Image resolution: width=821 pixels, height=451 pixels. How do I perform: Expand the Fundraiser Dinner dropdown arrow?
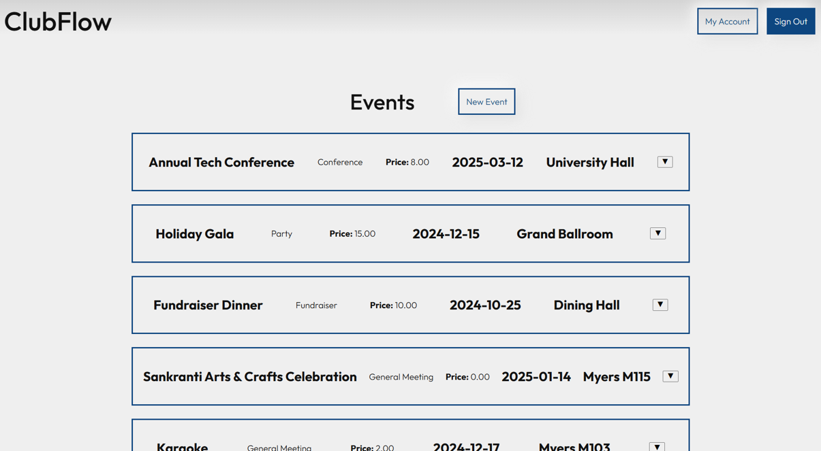point(660,305)
